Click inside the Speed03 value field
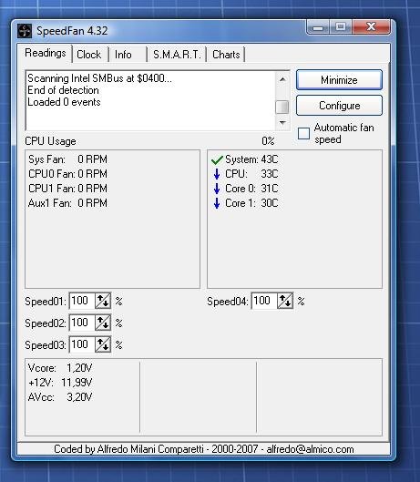This screenshot has width=420, height=482. [82, 344]
